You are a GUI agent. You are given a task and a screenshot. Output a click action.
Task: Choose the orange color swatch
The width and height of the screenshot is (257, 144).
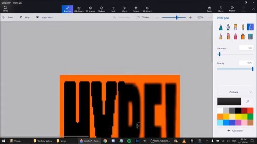pos(220,116)
